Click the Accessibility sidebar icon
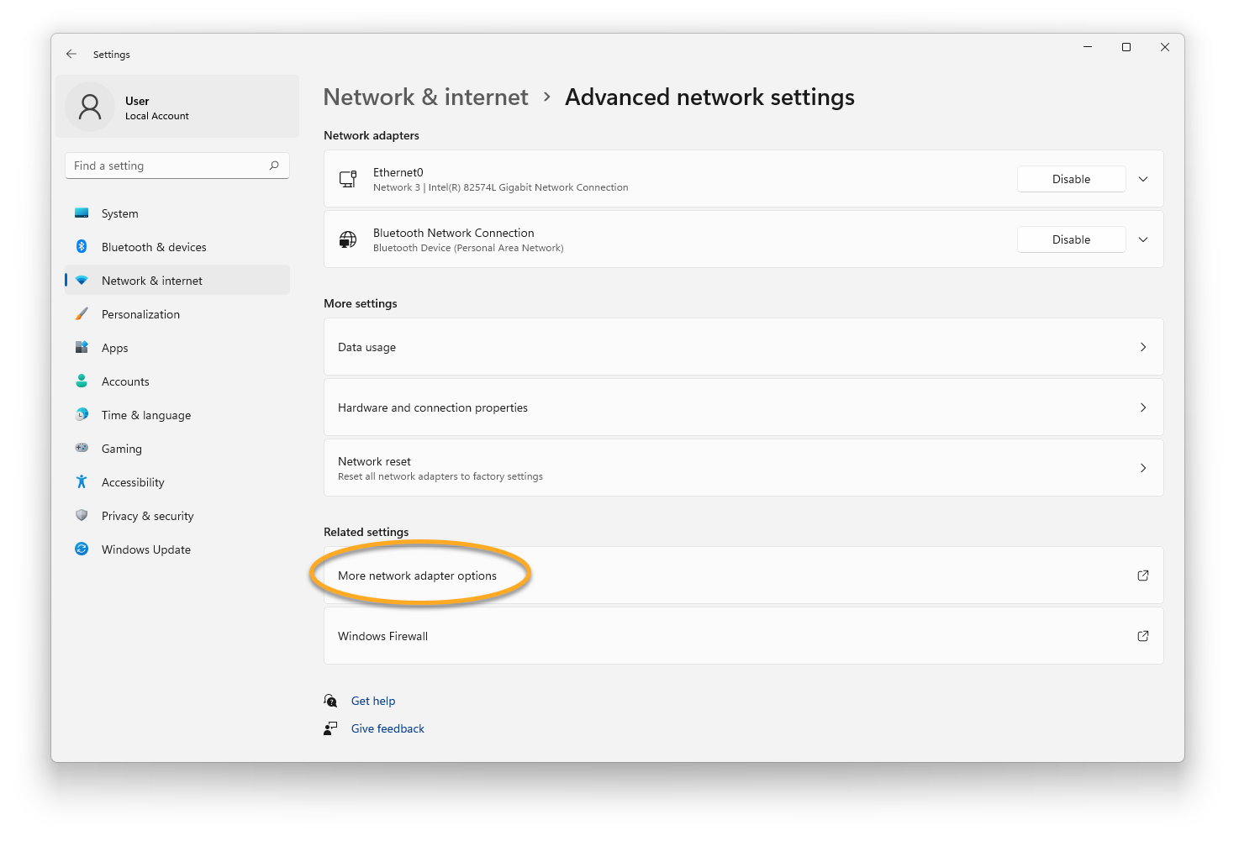Screen dimensions: 1239x841 [82, 482]
